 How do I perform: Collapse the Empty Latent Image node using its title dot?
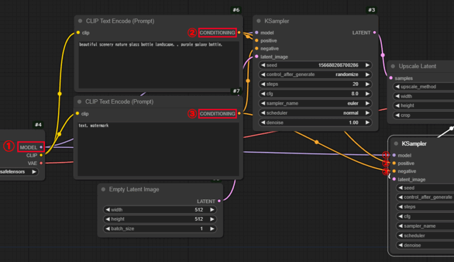tap(104, 189)
